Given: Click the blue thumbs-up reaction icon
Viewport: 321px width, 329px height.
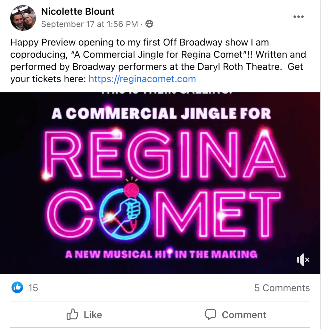Looking at the screenshot, I should click(17, 288).
